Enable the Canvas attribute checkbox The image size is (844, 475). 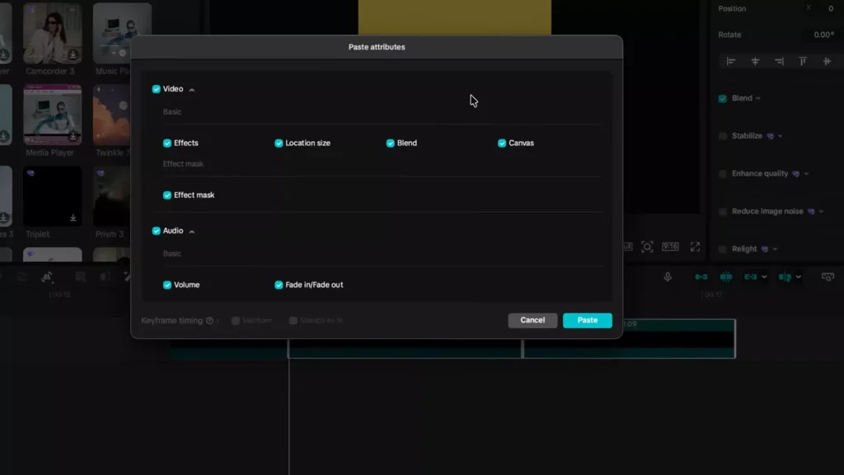tap(501, 143)
